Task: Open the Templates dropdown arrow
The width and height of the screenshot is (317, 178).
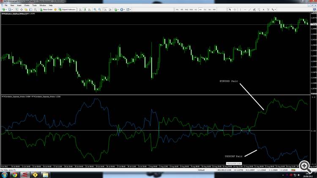Action: click(x=131, y=9)
